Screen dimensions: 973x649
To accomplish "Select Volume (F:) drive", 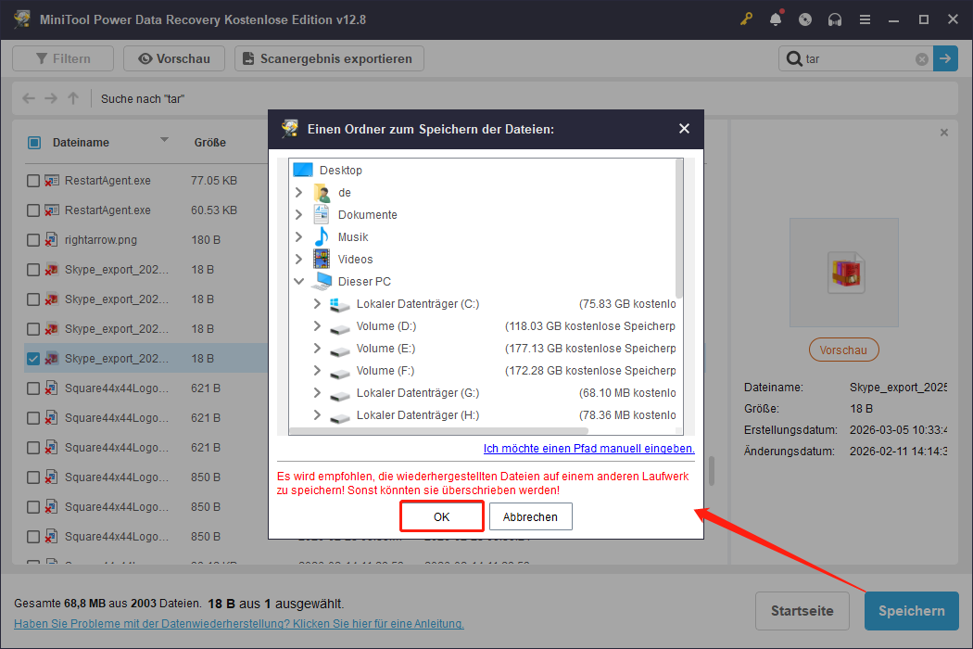I will (385, 371).
